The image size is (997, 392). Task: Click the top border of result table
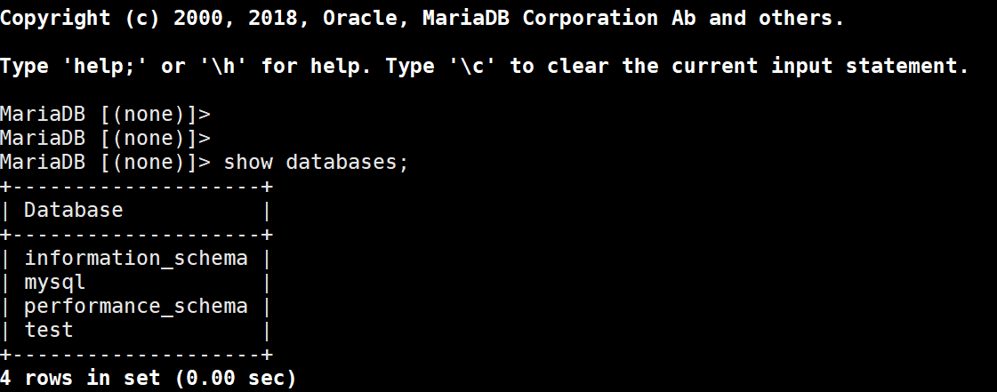pyautogui.click(x=136, y=186)
